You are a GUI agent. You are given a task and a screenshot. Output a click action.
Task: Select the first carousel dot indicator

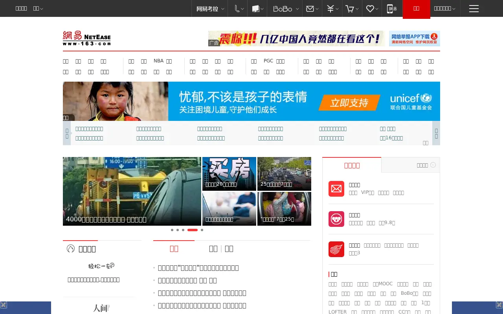coord(172,230)
